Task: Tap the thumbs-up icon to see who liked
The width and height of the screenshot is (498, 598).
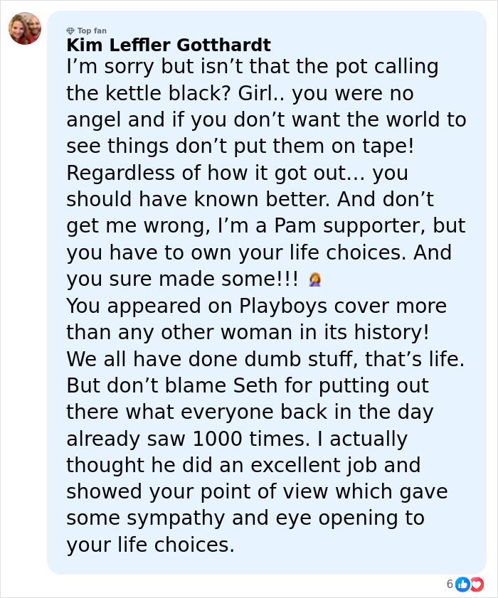Action: [463, 584]
